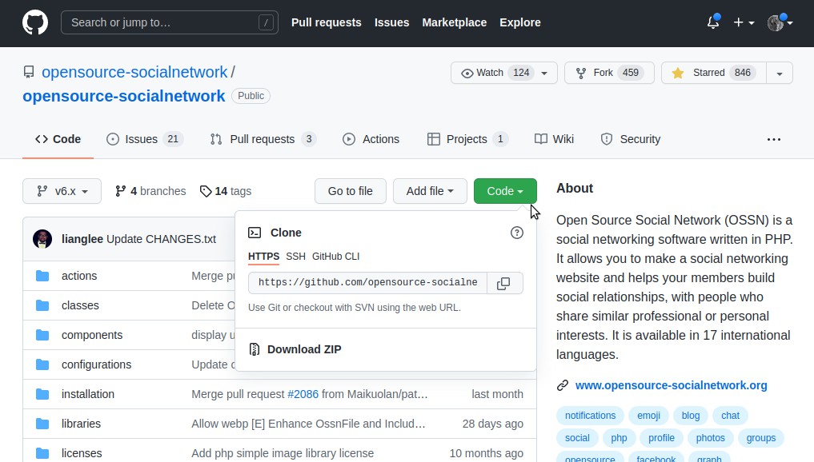Select Marketplace in the top navigation
Screen dimensions: 814x462
click(455, 22)
